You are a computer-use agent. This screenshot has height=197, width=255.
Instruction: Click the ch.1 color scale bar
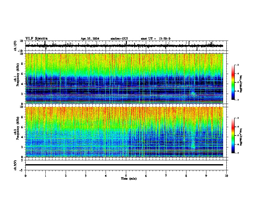pos(233,82)
